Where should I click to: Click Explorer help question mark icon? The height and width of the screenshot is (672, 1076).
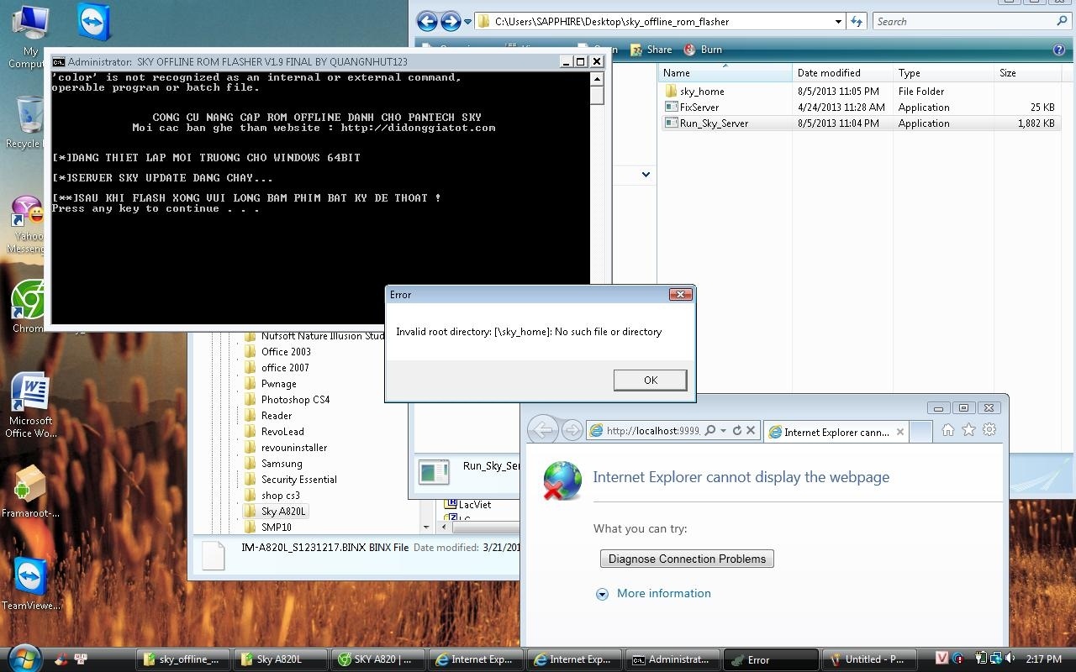tap(1058, 50)
